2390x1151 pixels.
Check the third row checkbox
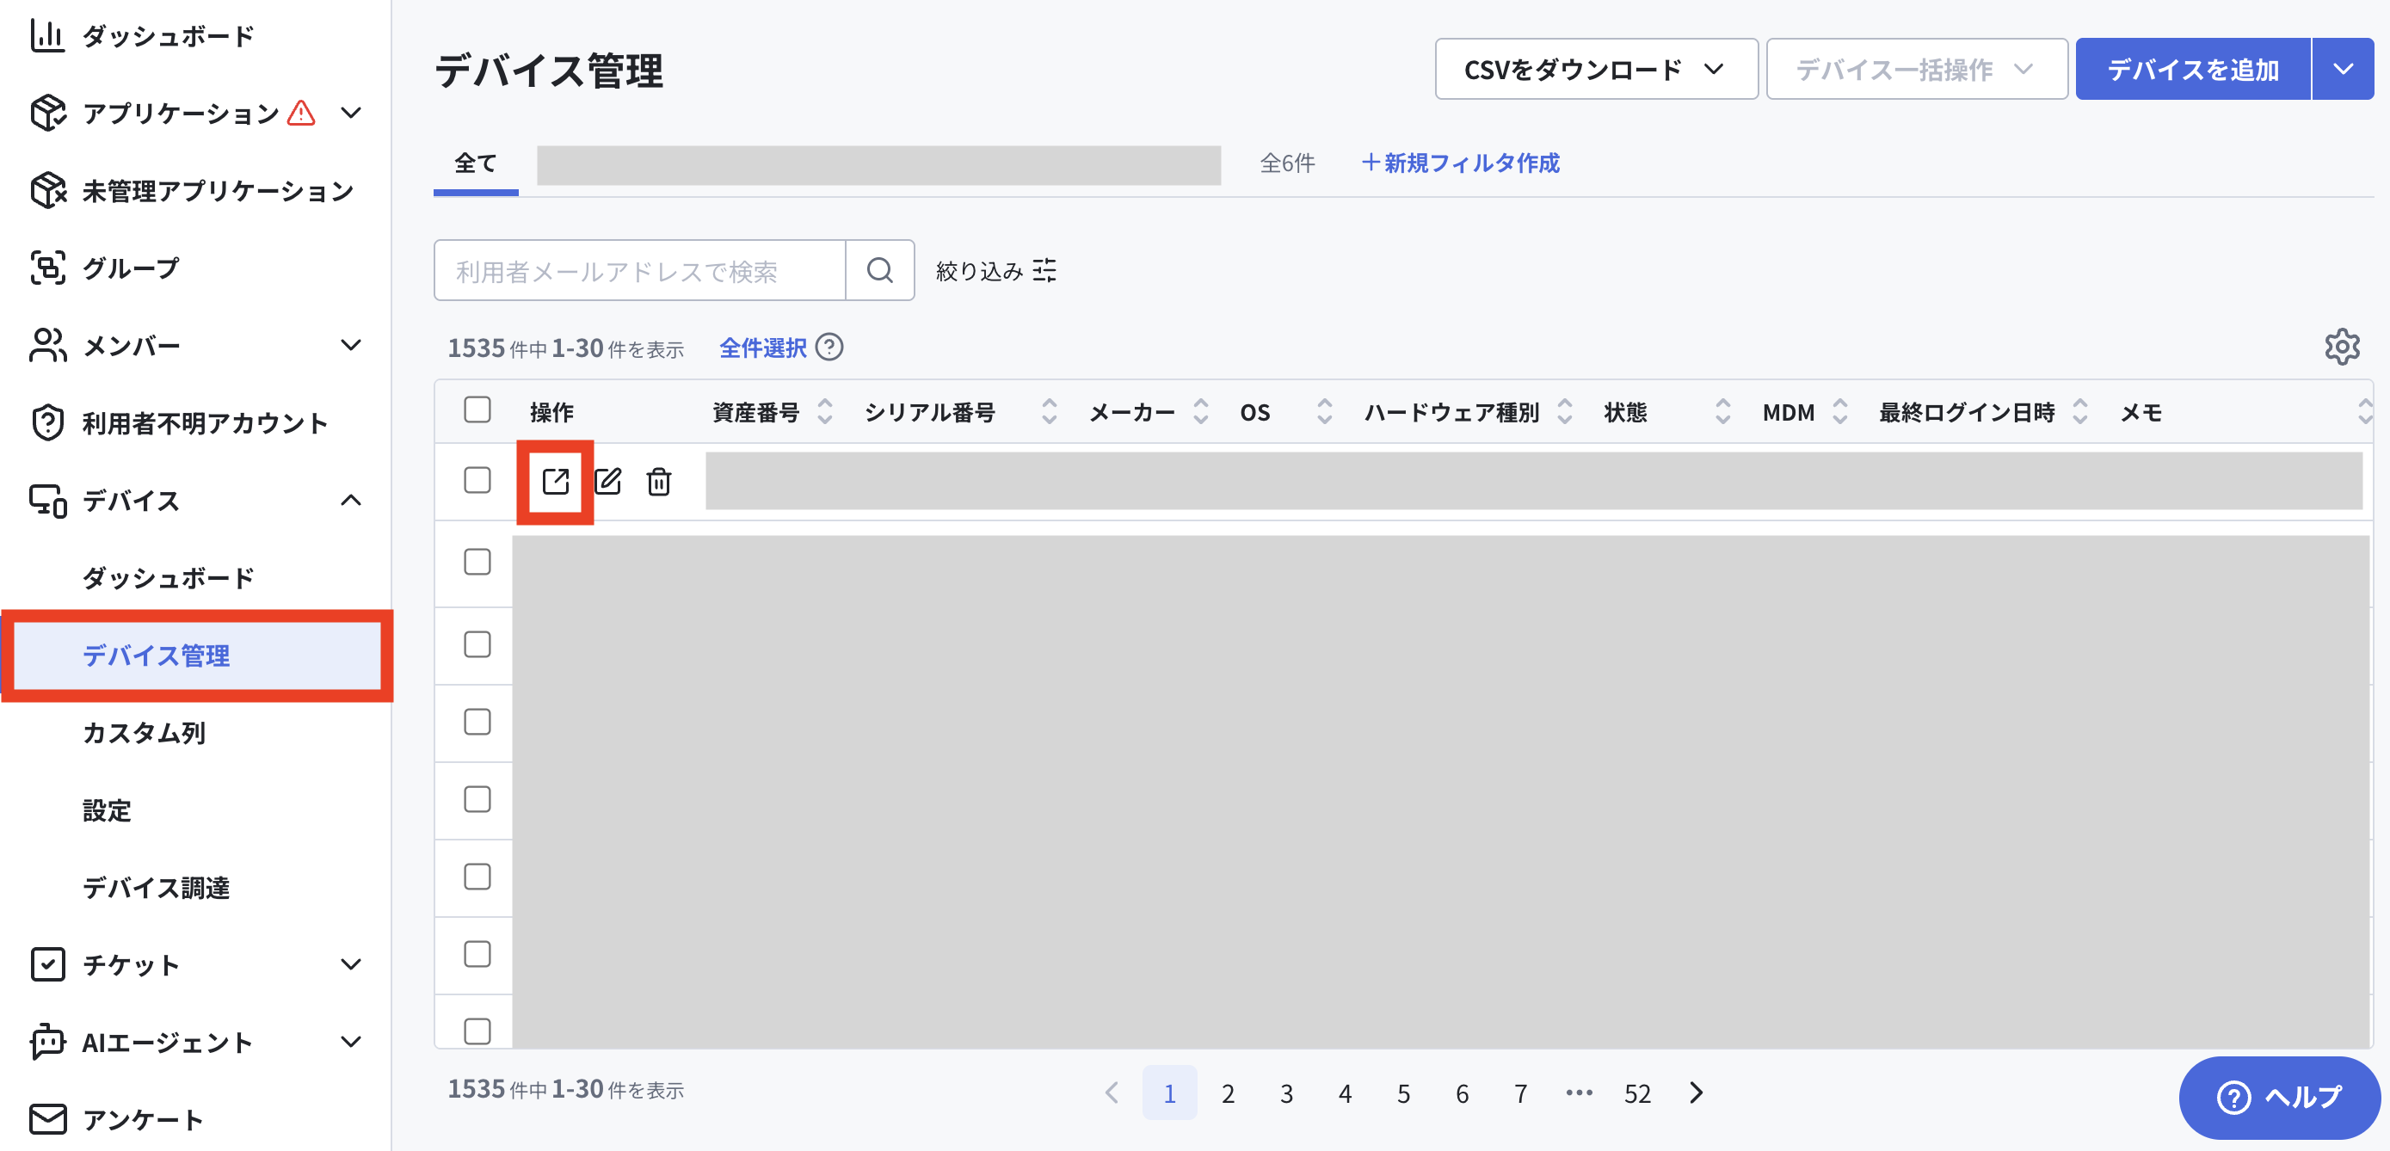(477, 643)
